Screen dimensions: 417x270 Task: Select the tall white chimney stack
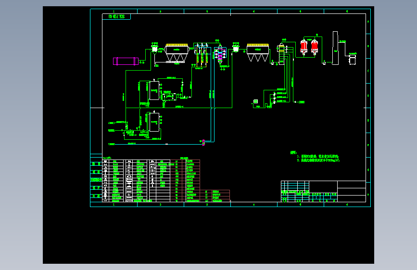click(x=335, y=48)
